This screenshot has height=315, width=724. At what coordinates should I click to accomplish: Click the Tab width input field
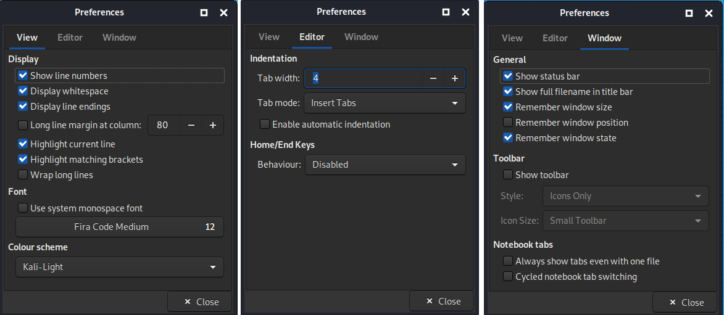point(364,78)
